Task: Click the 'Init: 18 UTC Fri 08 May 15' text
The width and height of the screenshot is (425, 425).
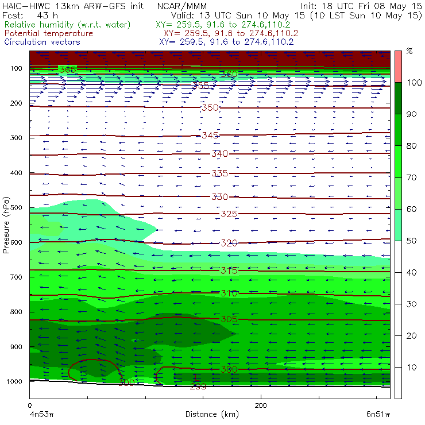Action: tap(361, 6)
